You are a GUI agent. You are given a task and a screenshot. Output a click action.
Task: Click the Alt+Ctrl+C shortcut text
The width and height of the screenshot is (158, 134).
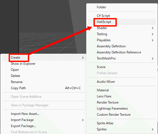coord(73,88)
